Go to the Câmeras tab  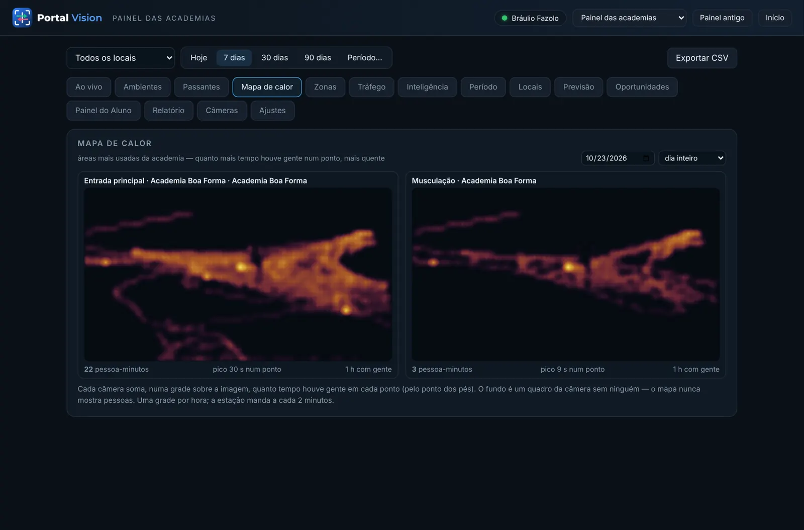pos(222,111)
